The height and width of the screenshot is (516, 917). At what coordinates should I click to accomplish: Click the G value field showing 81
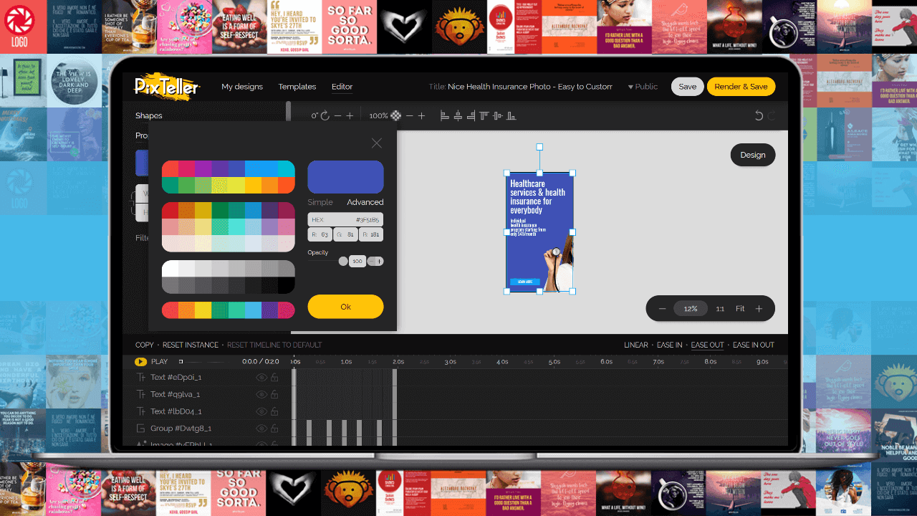[345, 234]
